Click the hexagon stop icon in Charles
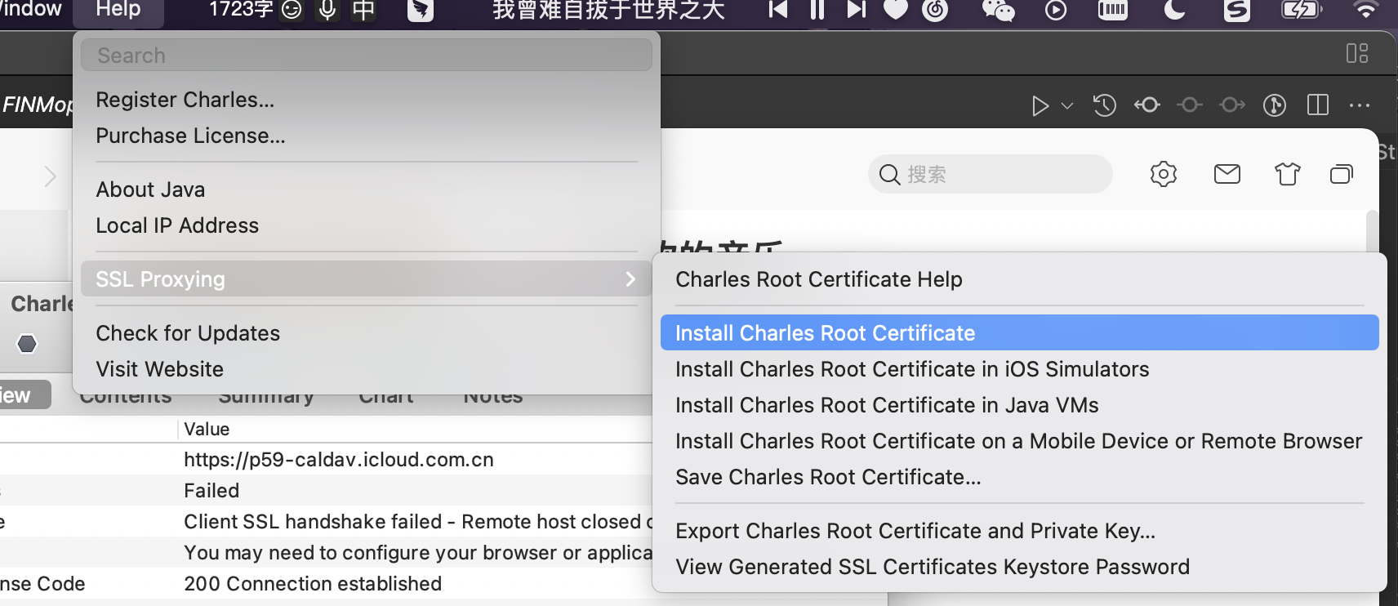The height and width of the screenshot is (606, 1398). pos(27,344)
